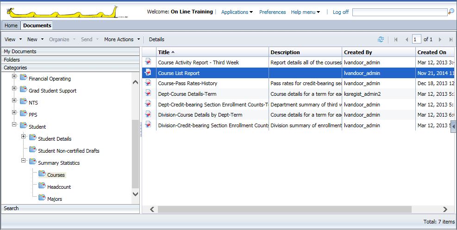This screenshot has width=457, height=230.
Task: Click tree scrollbar down arrow
Action: point(136,193)
